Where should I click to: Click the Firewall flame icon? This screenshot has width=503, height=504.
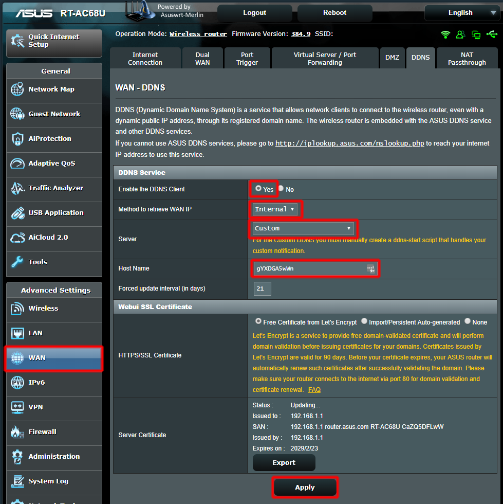(17, 432)
